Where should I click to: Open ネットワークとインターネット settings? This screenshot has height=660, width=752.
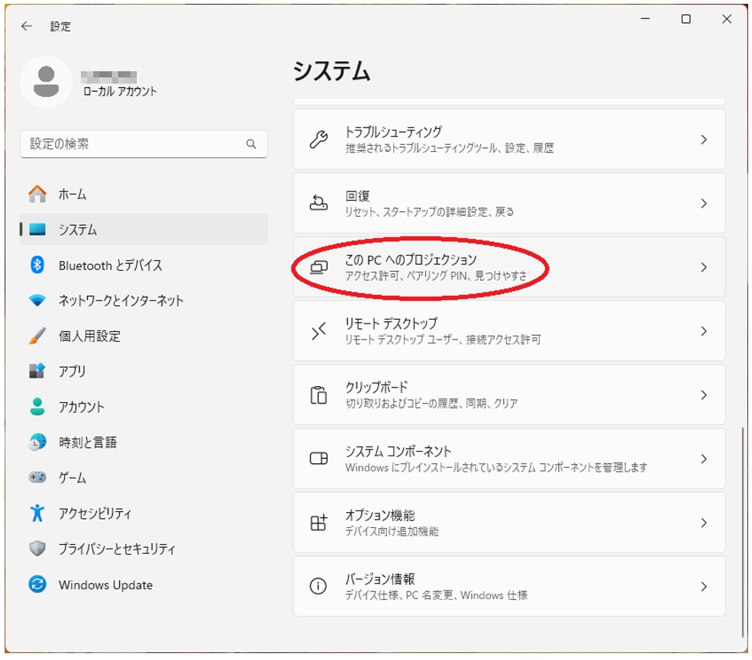click(144, 301)
